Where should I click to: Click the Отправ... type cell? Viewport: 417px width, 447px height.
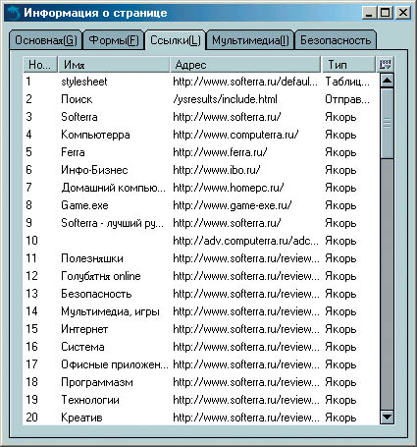point(347,99)
